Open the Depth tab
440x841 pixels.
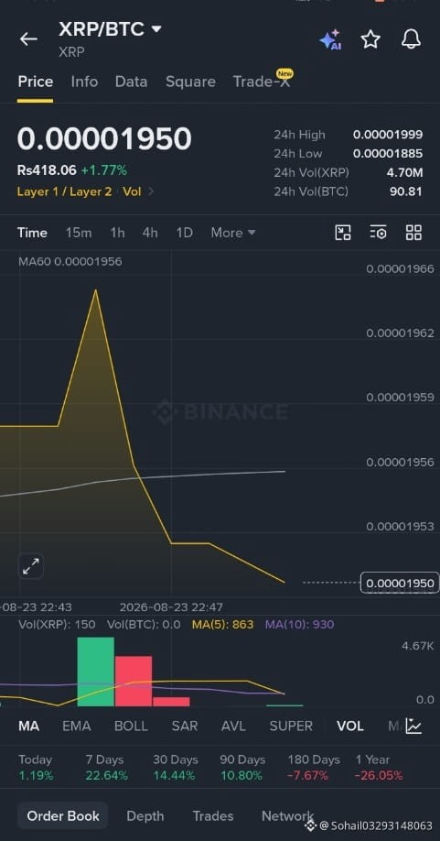(x=145, y=815)
